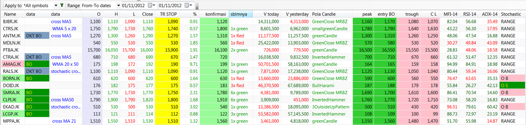This screenshot has height=125, width=526.
Task: Open the calendar picker for the start date
Action: click(x=152, y=6)
